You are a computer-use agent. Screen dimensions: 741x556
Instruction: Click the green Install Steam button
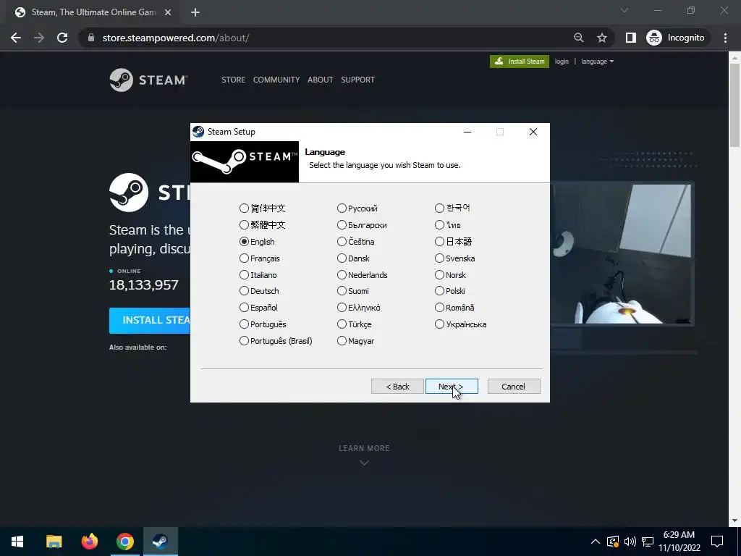click(x=520, y=62)
